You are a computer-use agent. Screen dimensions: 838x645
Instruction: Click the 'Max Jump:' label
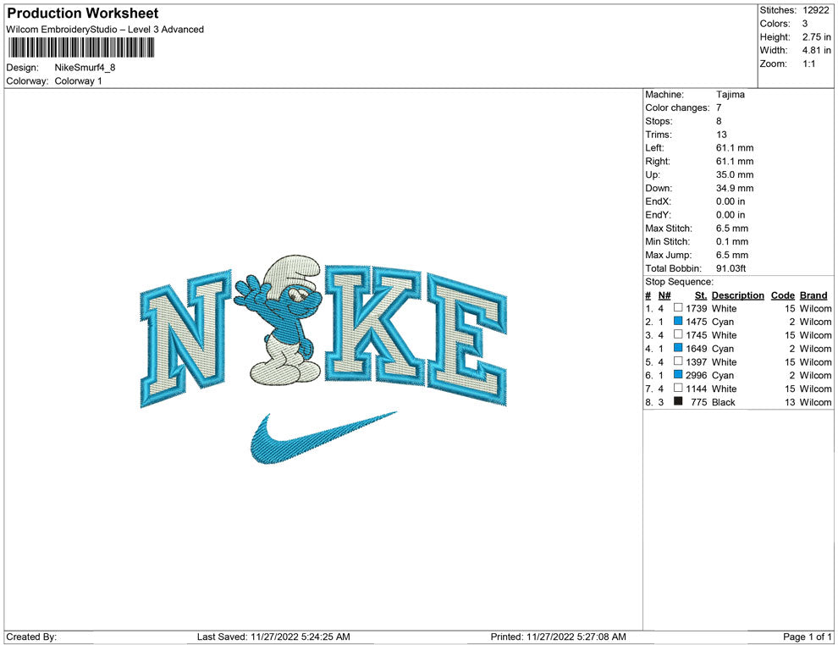click(668, 255)
